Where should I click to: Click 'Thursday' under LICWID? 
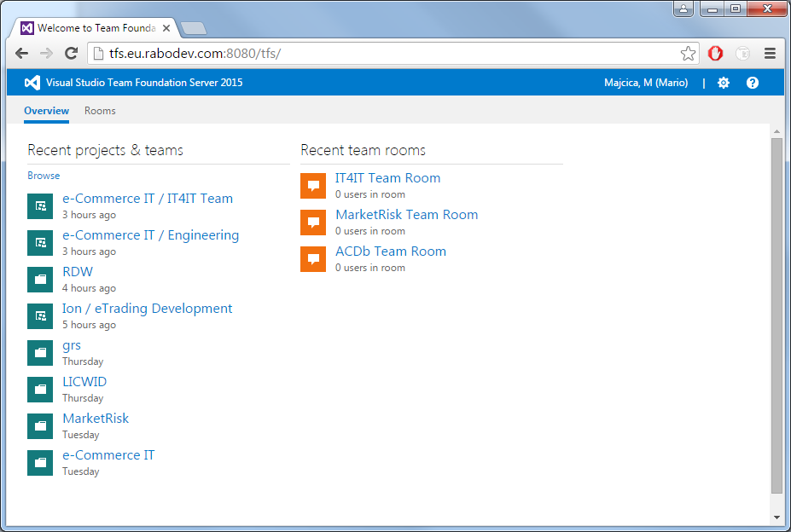point(83,398)
